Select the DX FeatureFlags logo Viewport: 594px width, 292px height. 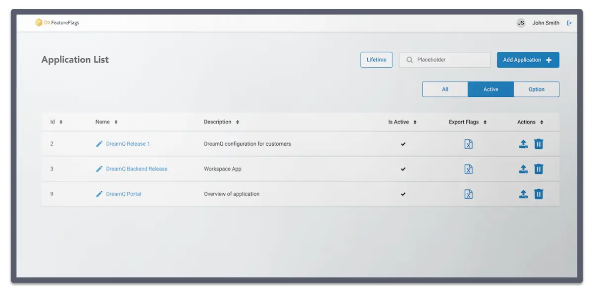pyautogui.click(x=56, y=22)
